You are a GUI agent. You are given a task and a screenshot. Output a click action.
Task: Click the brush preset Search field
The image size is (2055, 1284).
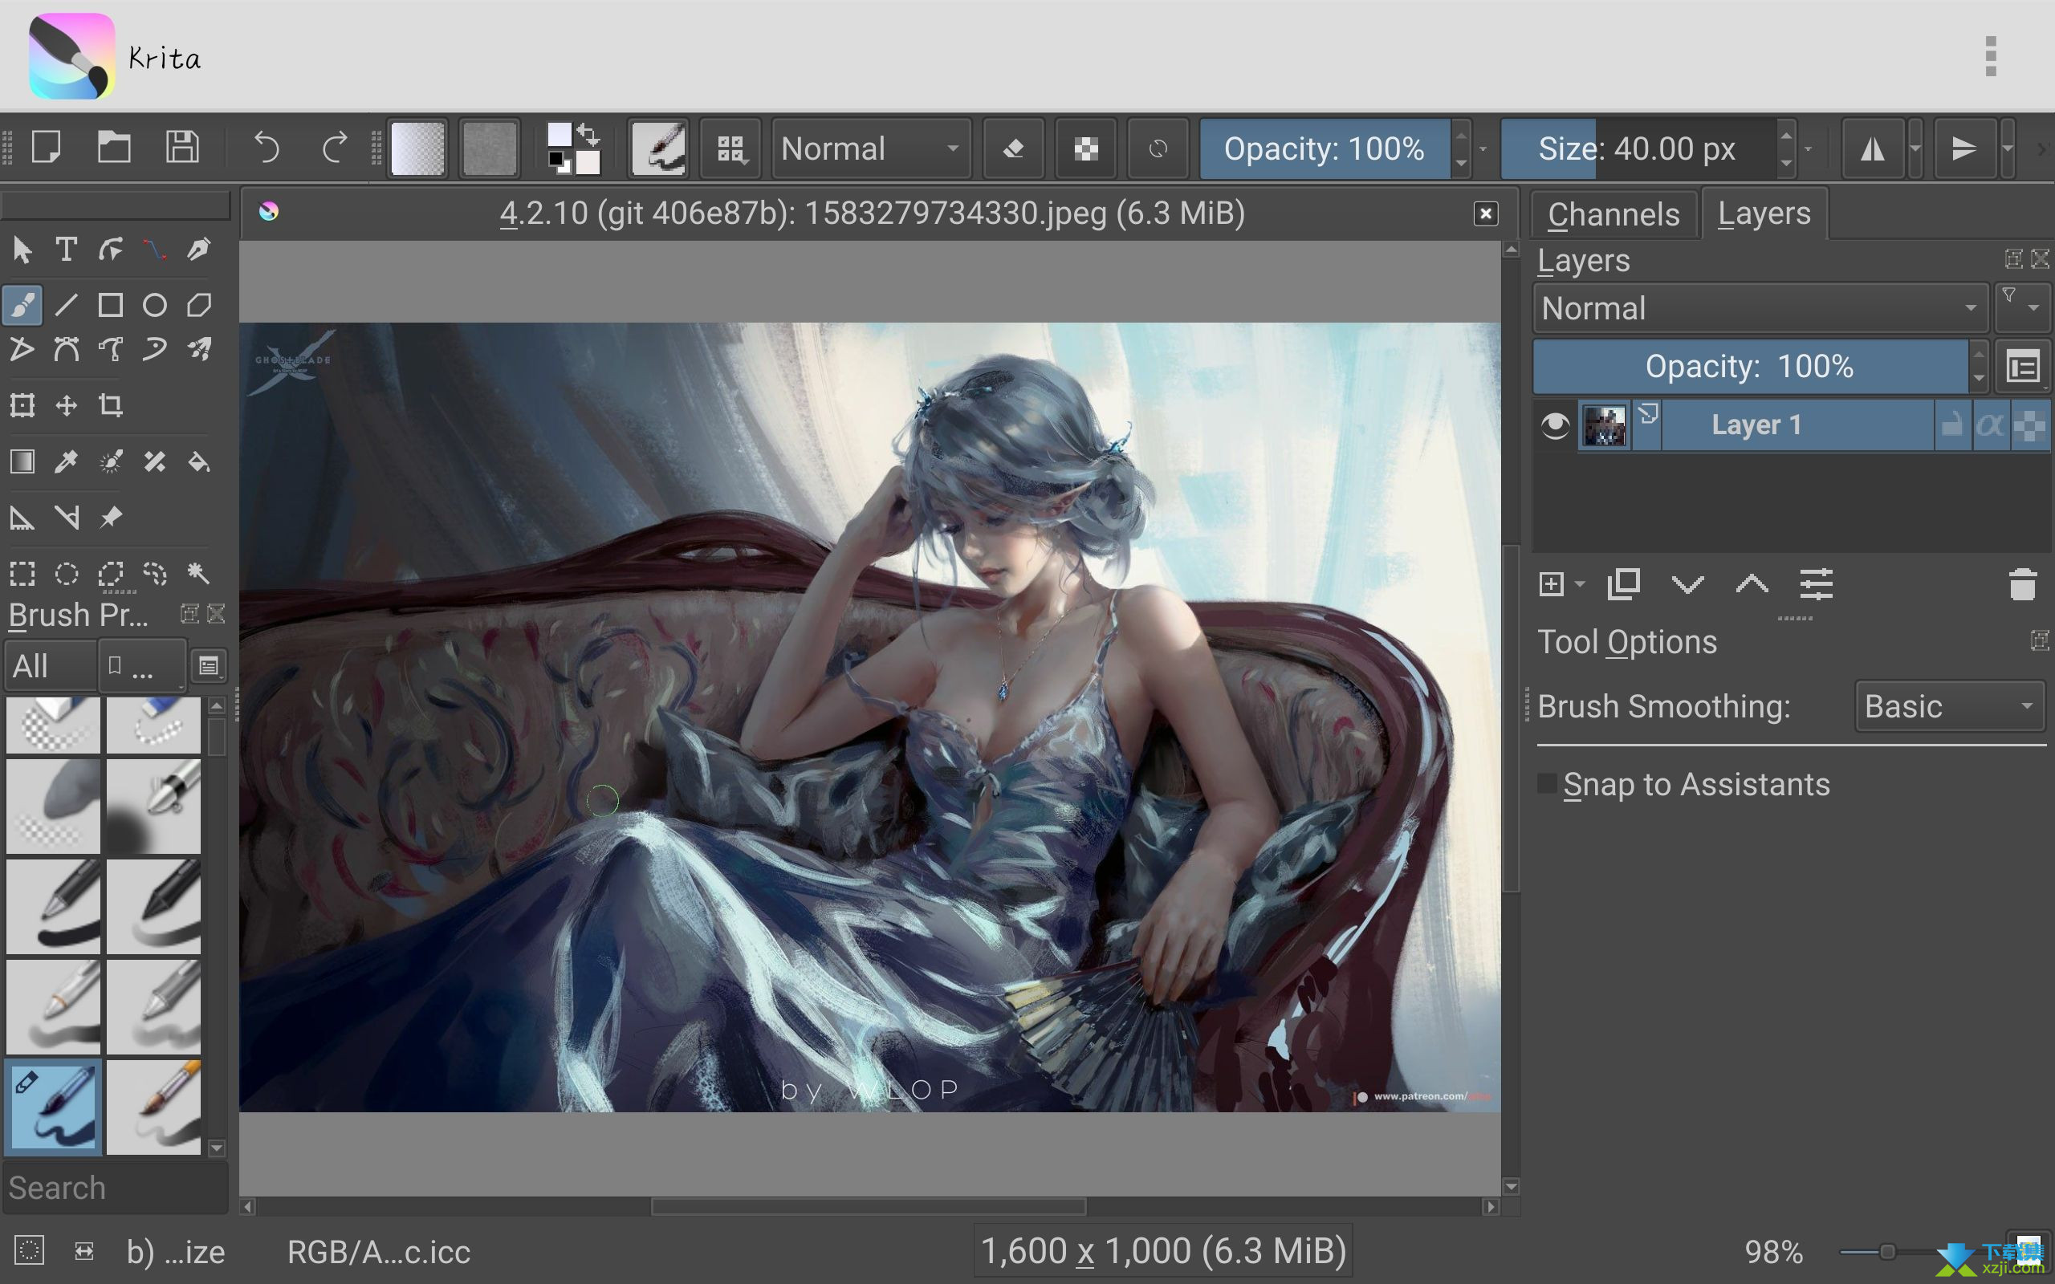point(116,1187)
